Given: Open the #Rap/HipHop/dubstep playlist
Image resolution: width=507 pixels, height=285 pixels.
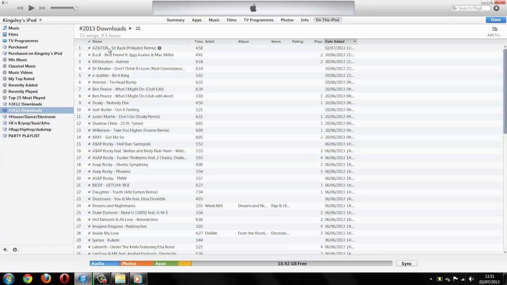Looking at the screenshot, I should coord(30,129).
